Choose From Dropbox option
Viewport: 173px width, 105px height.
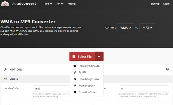tap(87, 85)
